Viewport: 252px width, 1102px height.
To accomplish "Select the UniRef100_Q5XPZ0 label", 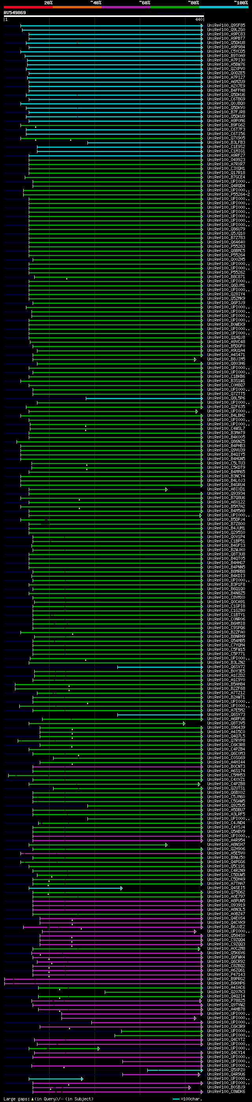I will click(226, 1070).
